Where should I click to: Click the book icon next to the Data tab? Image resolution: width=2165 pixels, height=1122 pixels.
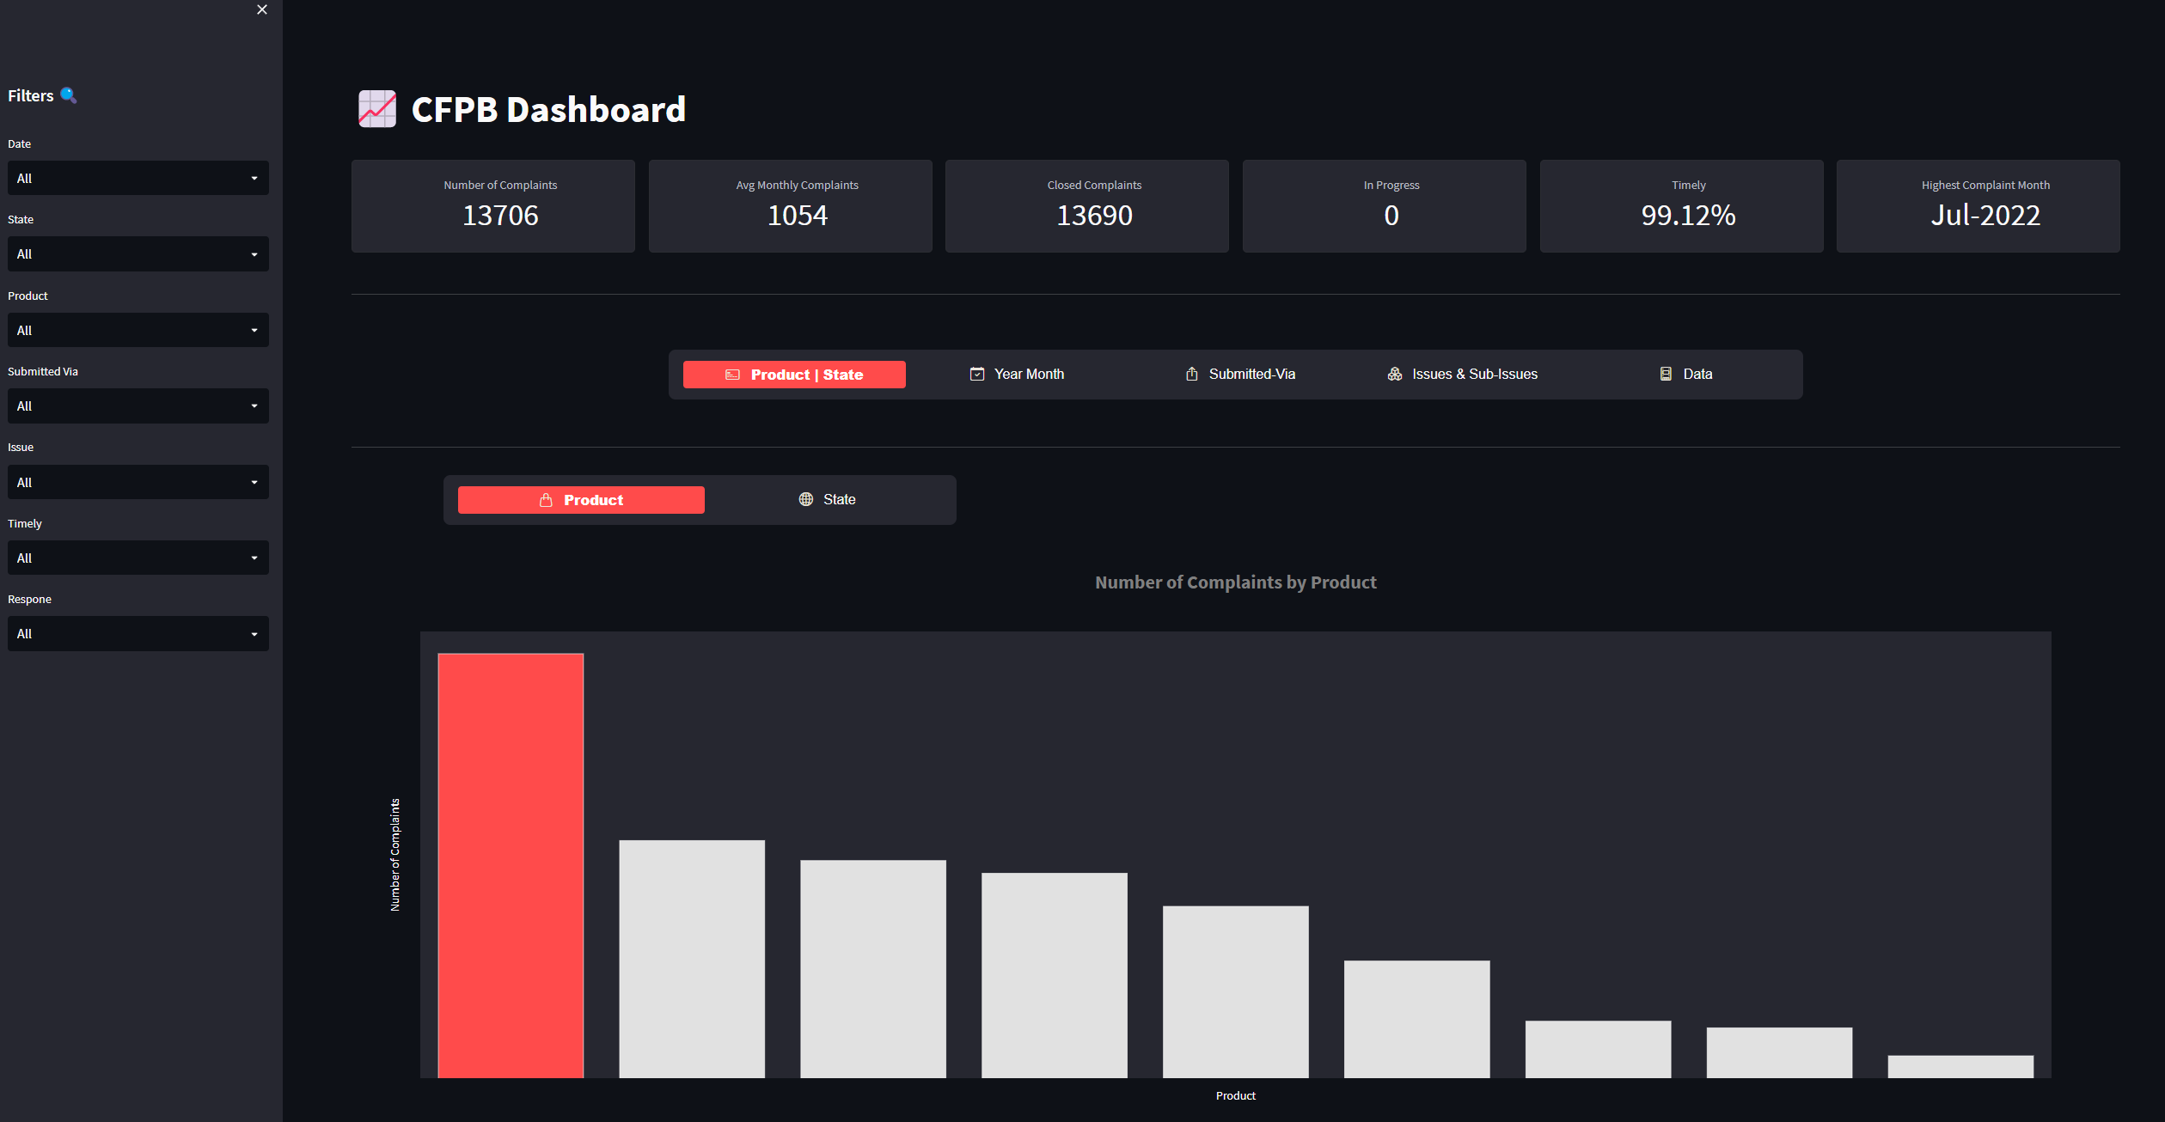(x=1664, y=374)
